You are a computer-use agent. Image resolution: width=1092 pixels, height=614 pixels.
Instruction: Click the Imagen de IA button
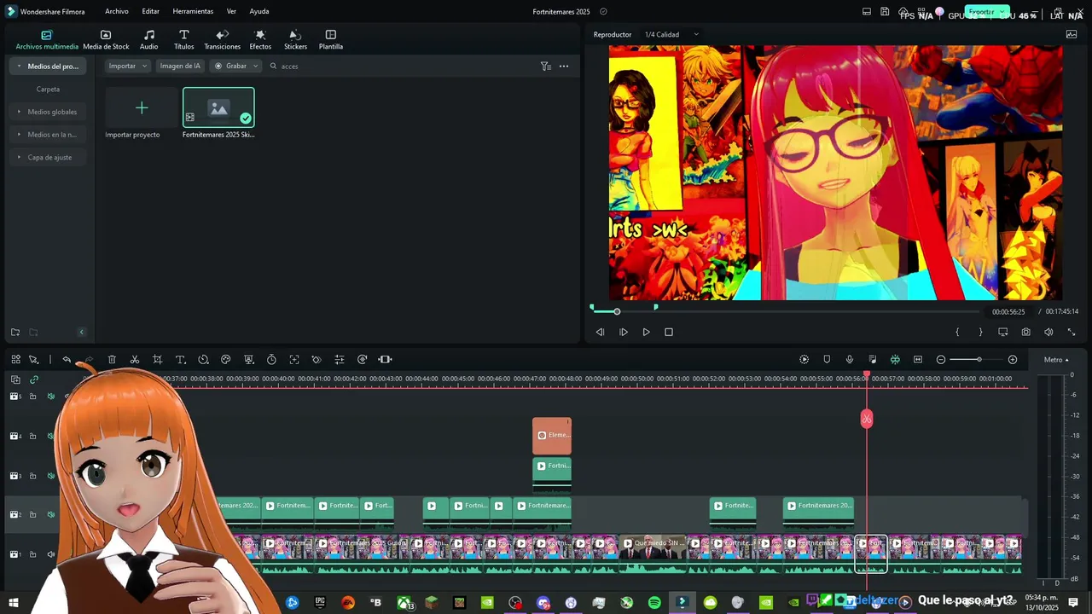pos(180,66)
